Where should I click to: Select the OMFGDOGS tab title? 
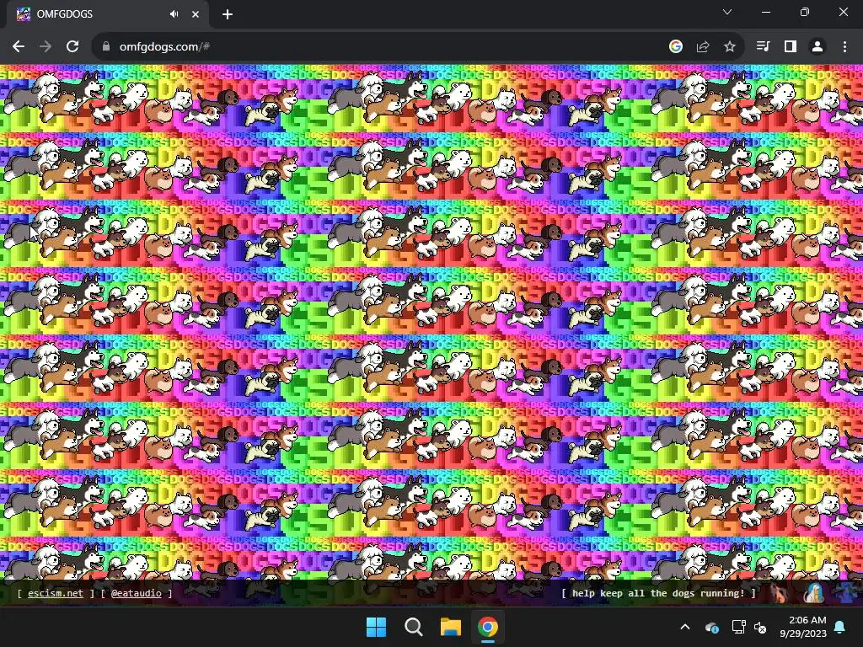coord(64,14)
